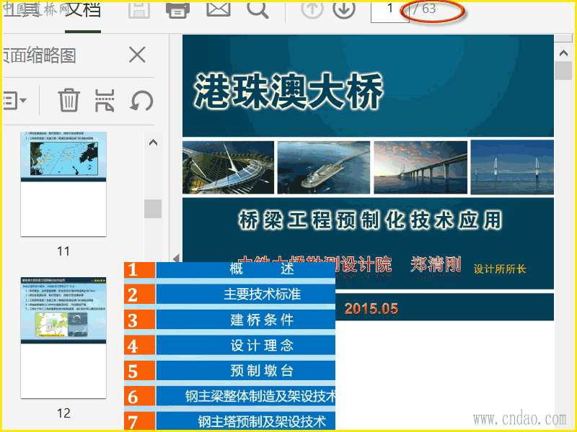
Task: Click the Print icon
Action: coord(177,10)
